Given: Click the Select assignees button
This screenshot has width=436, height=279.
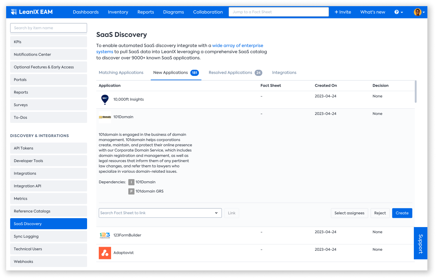Looking at the screenshot, I should pos(349,213).
